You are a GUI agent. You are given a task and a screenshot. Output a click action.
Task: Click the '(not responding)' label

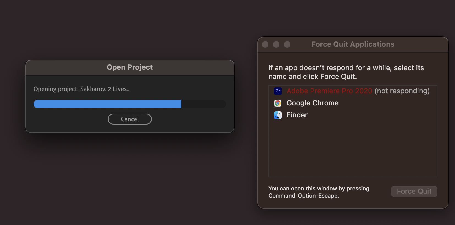(402, 91)
